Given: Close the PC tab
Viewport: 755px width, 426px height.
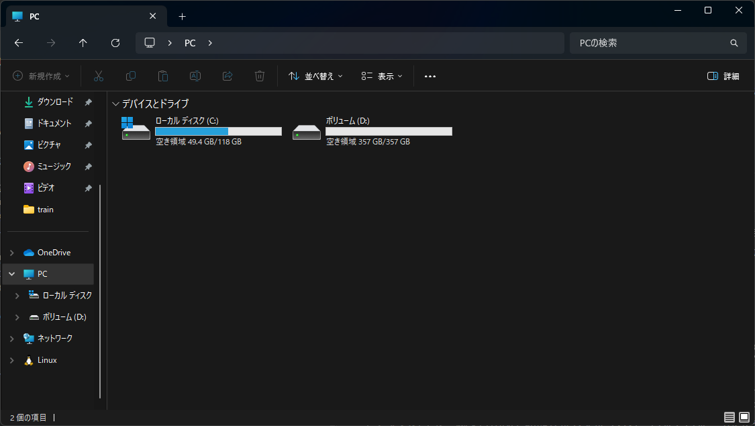Looking at the screenshot, I should 152,16.
